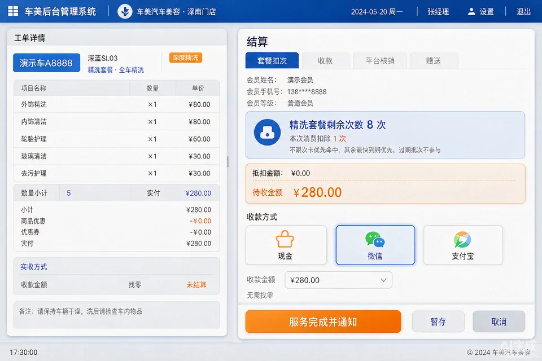
Task: Click the WeChat logo icon
Action: [375, 239]
